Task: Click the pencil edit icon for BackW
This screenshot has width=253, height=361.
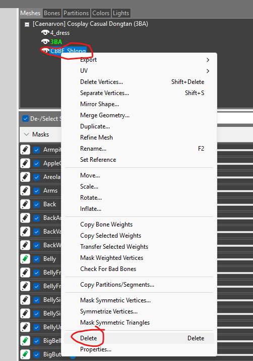Action: coord(25,245)
